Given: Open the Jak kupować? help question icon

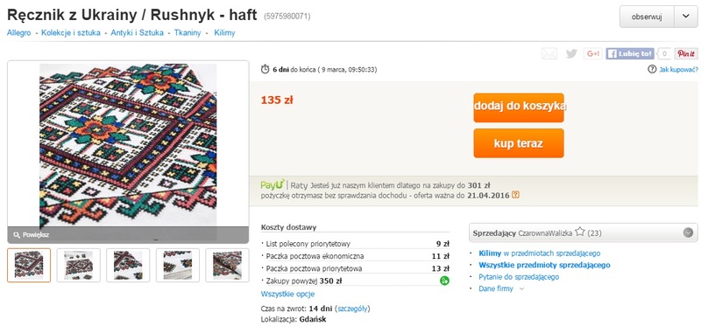Looking at the screenshot, I should (x=652, y=70).
